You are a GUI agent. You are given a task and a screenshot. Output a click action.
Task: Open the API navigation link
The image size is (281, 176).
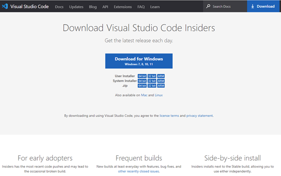pos(105,7)
